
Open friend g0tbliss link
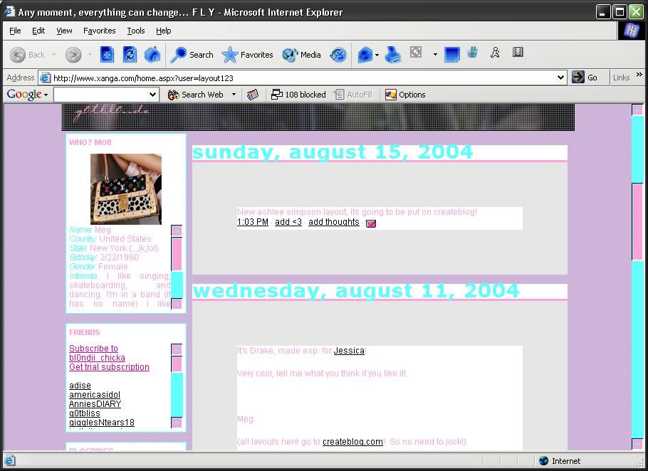point(84,413)
